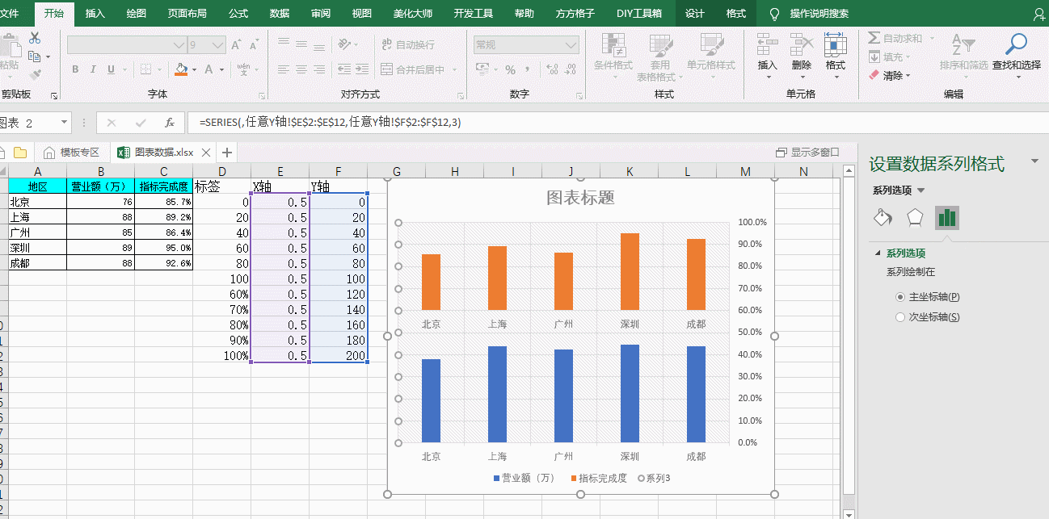Image resolution: width=1049 pixels, height=519 pixels.
Task: Select 次坐标轴 radio option
Action: click(900, 317)
